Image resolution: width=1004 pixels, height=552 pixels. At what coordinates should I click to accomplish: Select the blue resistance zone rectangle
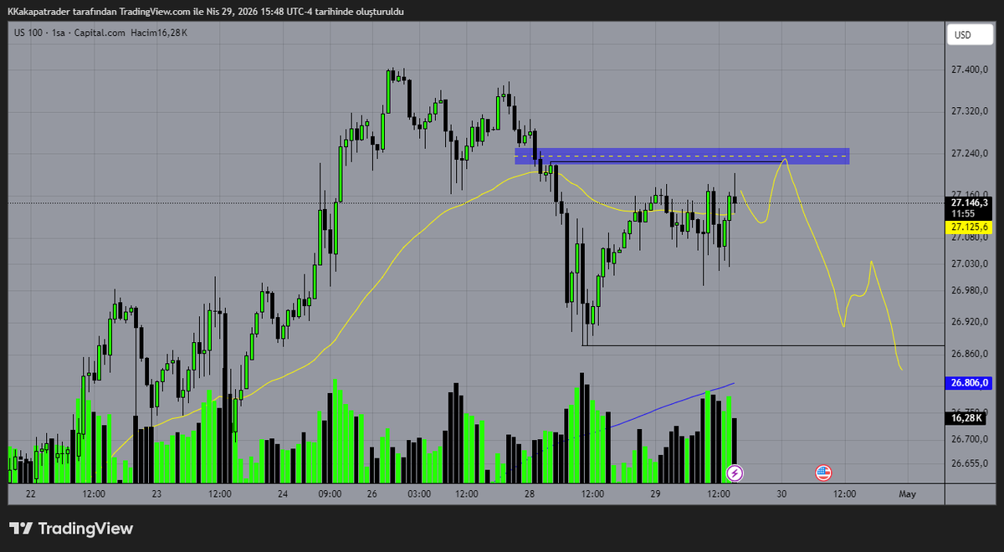point(682,156)
